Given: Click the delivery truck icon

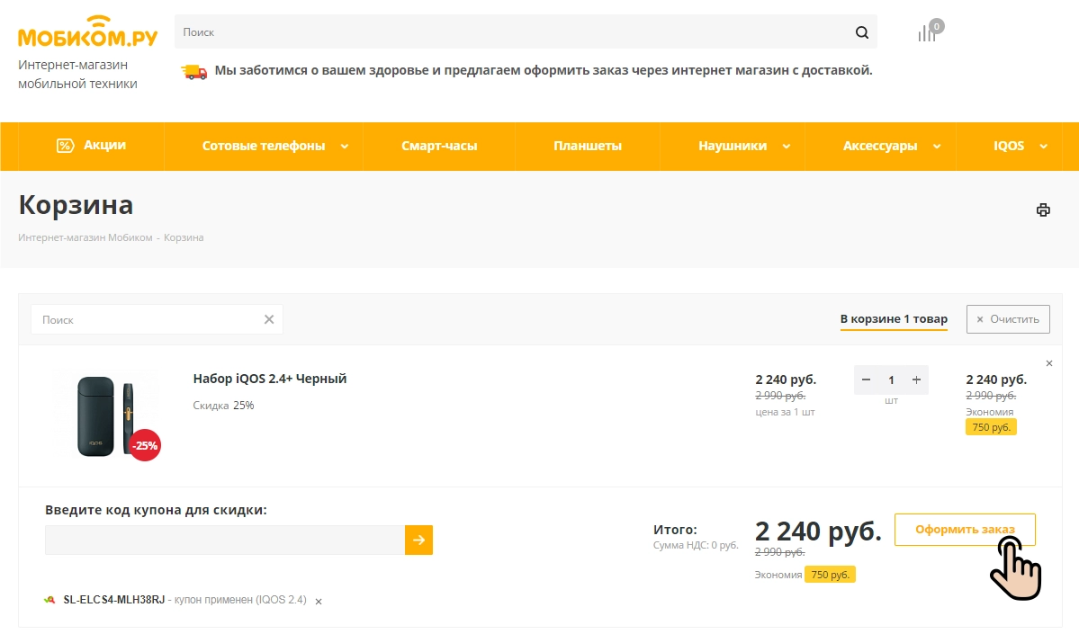Looking at the screenshot, I should click(194, 71).
